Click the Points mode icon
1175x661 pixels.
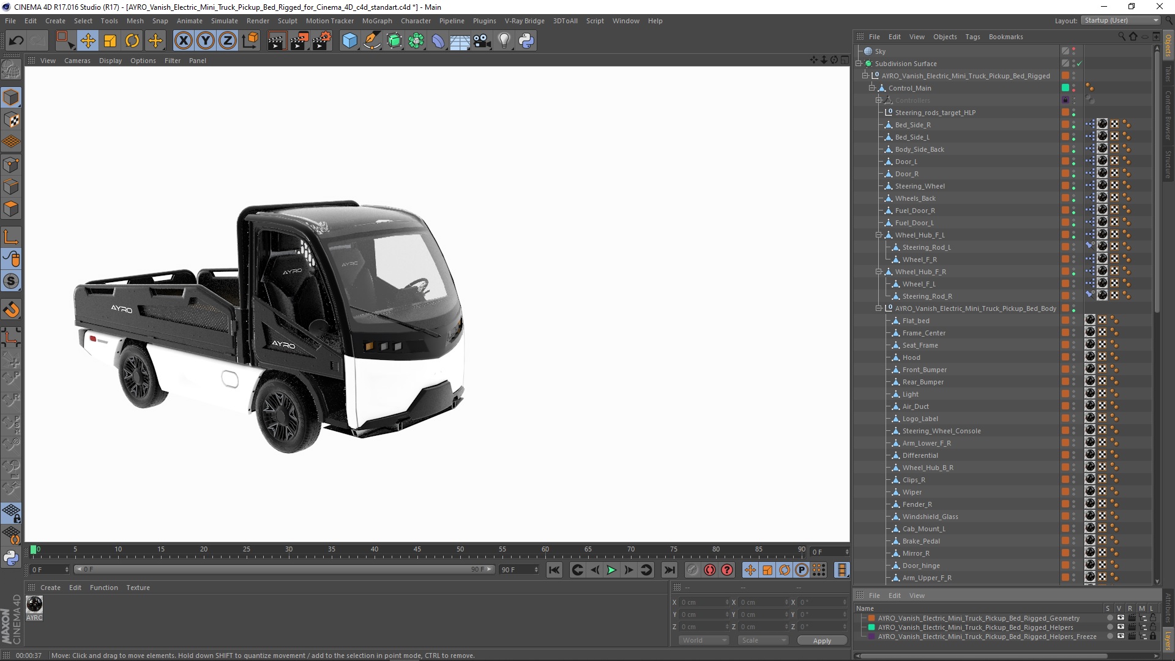pos(11,165)
